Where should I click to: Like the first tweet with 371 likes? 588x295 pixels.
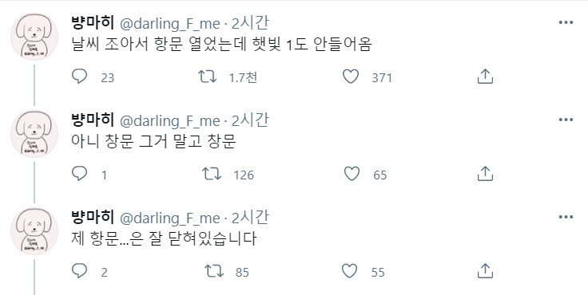coord(351,77)
